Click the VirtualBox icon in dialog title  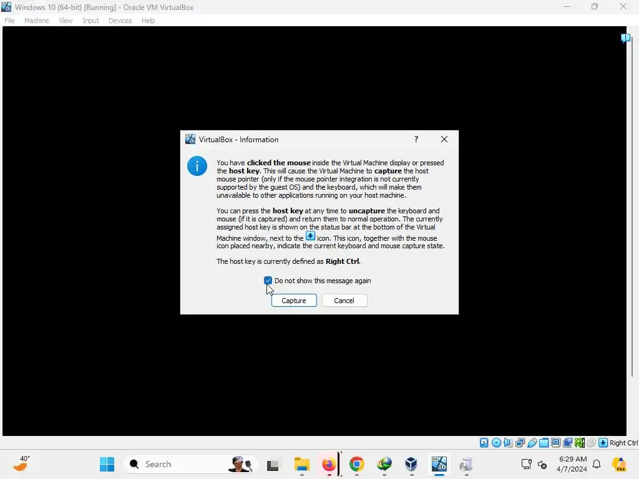[190, 139]
